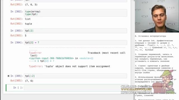The image size is (179, 100).
Task: Click the Out[301] prompt label
Action: pyautogui.click(x=17, y=4)
